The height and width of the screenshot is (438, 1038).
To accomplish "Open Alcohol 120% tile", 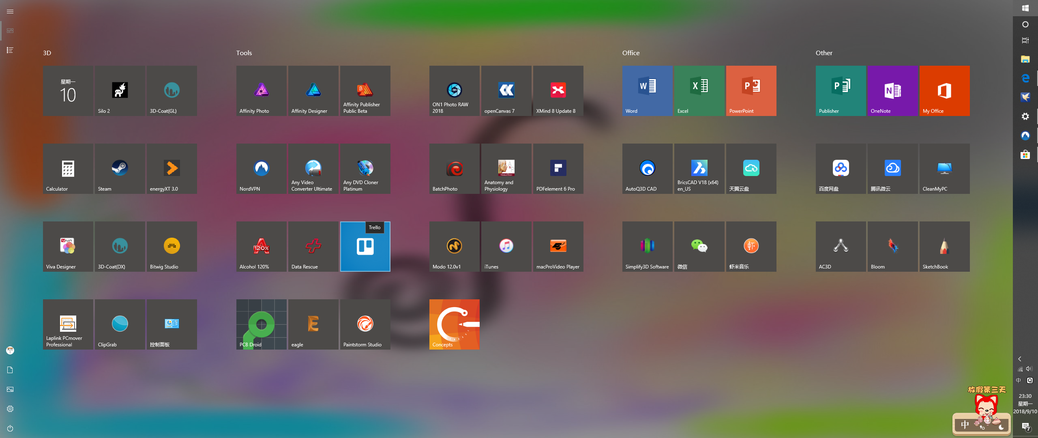I will [x=261, y=247].
